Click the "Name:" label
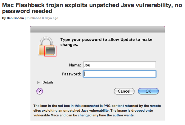This screenshot has width=185, height=125. point(75,65)
